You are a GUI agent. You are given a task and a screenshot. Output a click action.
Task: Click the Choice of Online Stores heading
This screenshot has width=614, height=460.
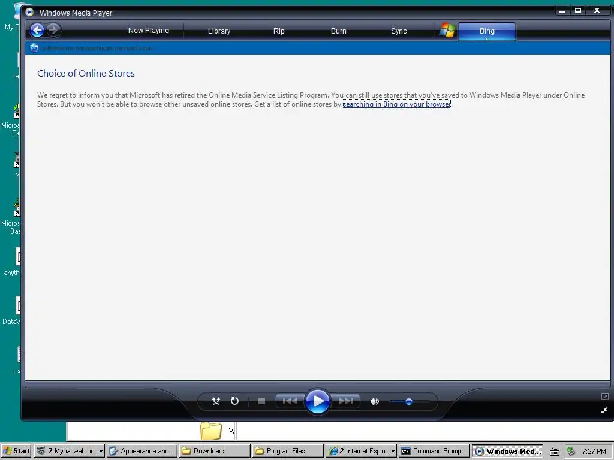(86, 74)
